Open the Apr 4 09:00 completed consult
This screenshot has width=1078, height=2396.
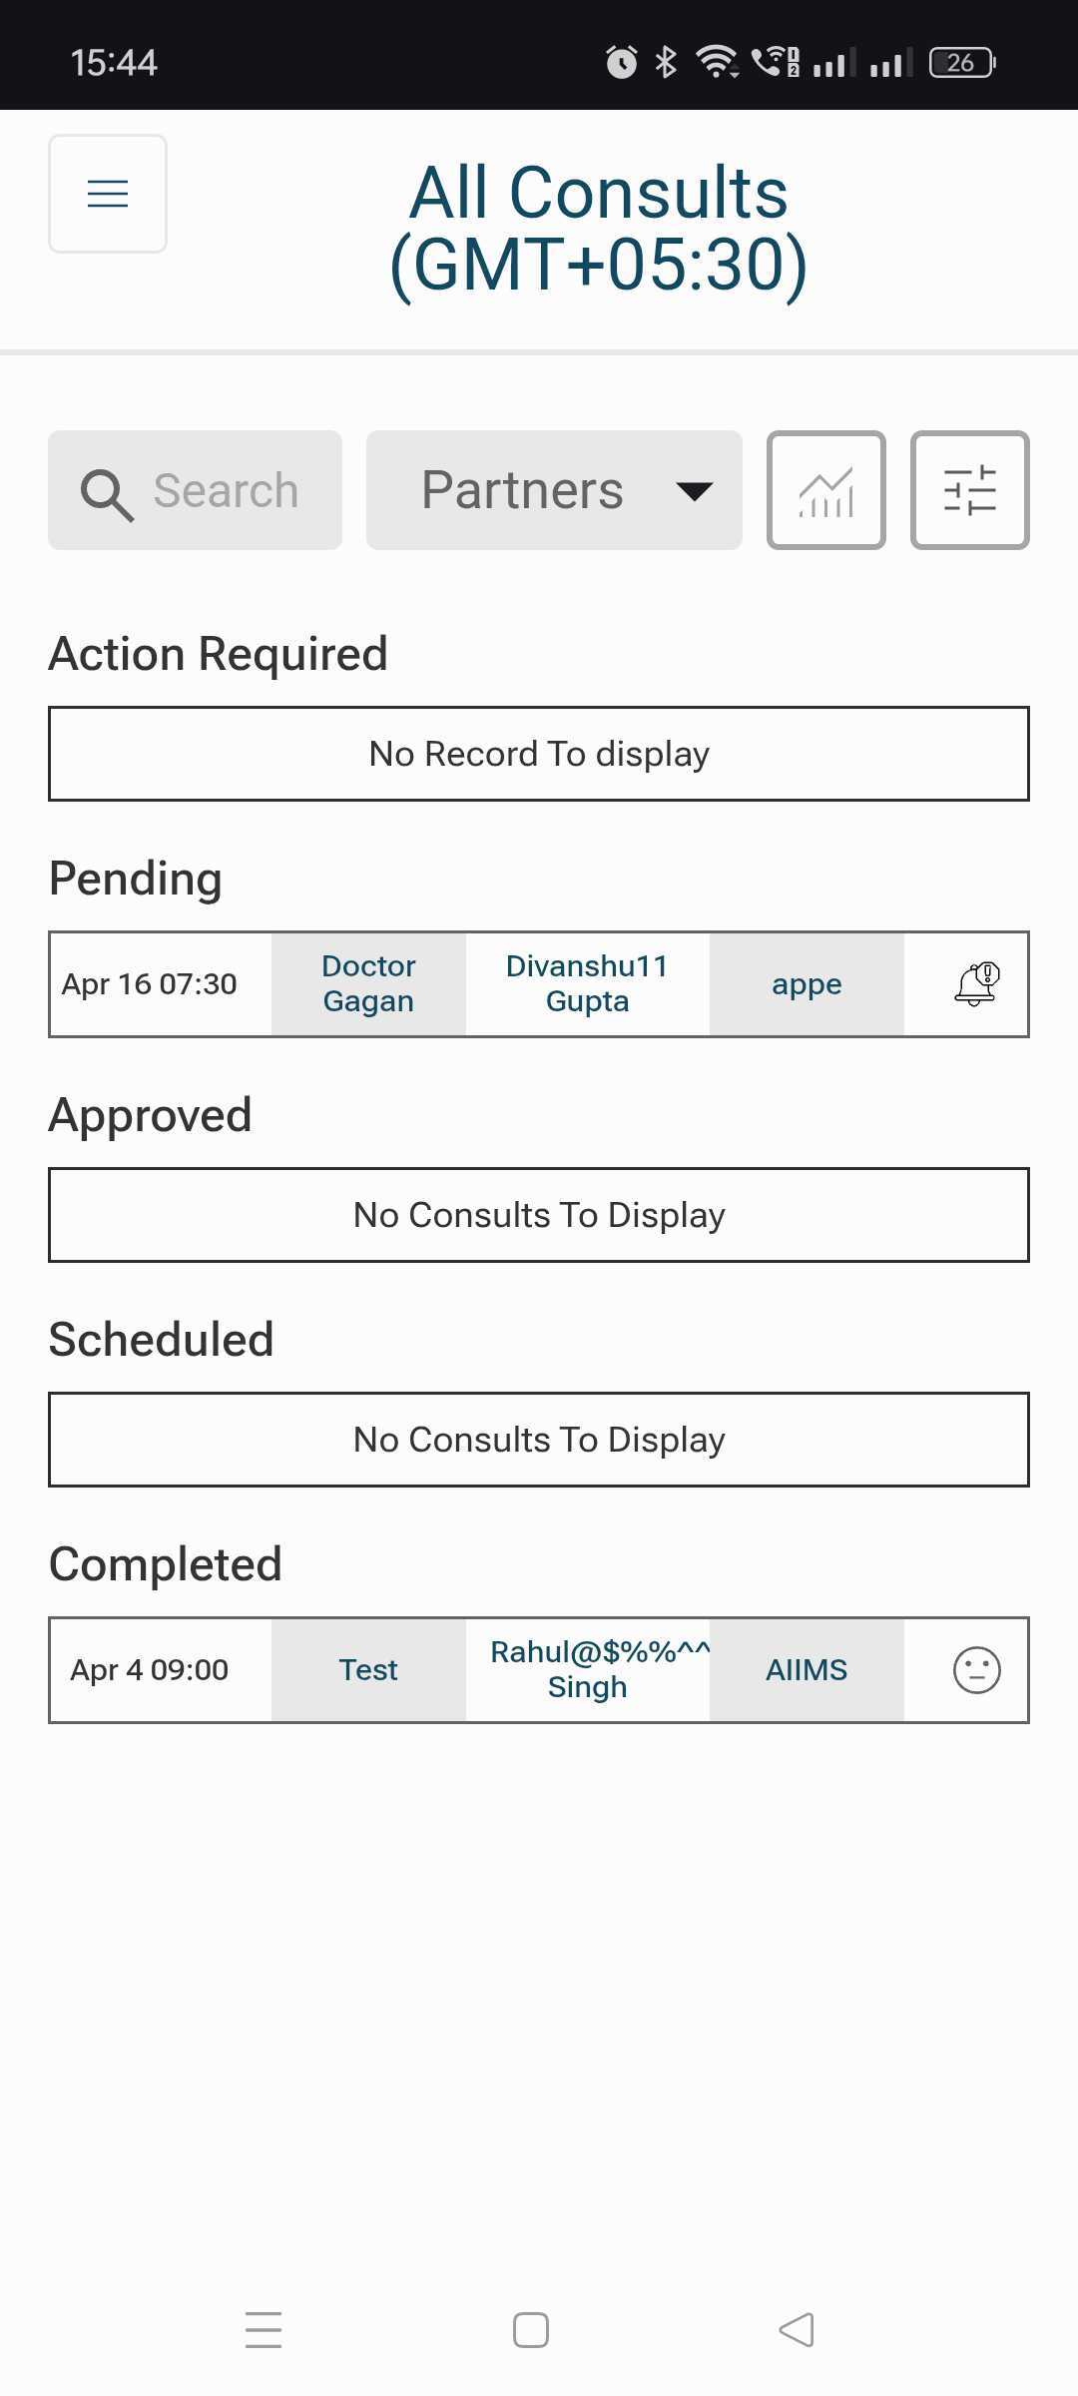[150, 1670]
